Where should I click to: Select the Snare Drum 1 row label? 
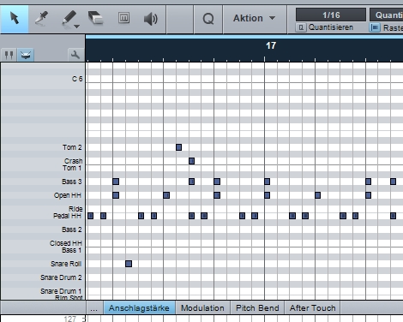61,291
